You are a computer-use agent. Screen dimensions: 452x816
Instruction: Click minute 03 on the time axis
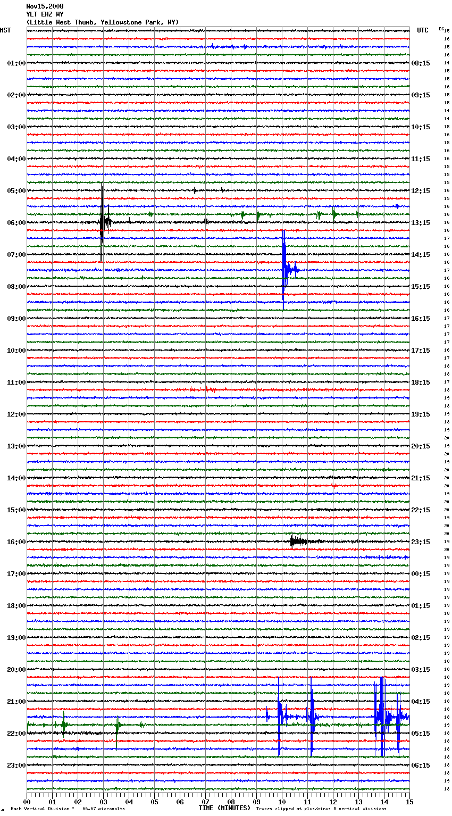click(x=103, y=802)
